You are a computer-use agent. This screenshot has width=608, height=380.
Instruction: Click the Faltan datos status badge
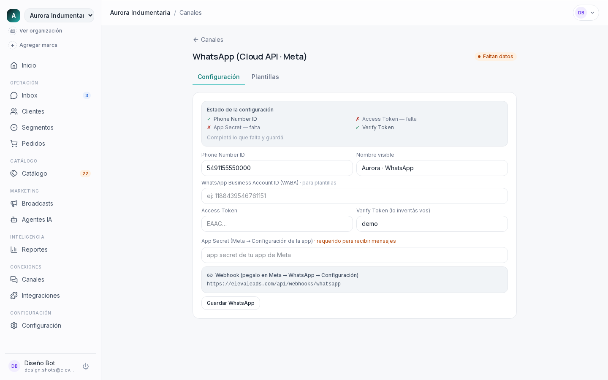496,57
